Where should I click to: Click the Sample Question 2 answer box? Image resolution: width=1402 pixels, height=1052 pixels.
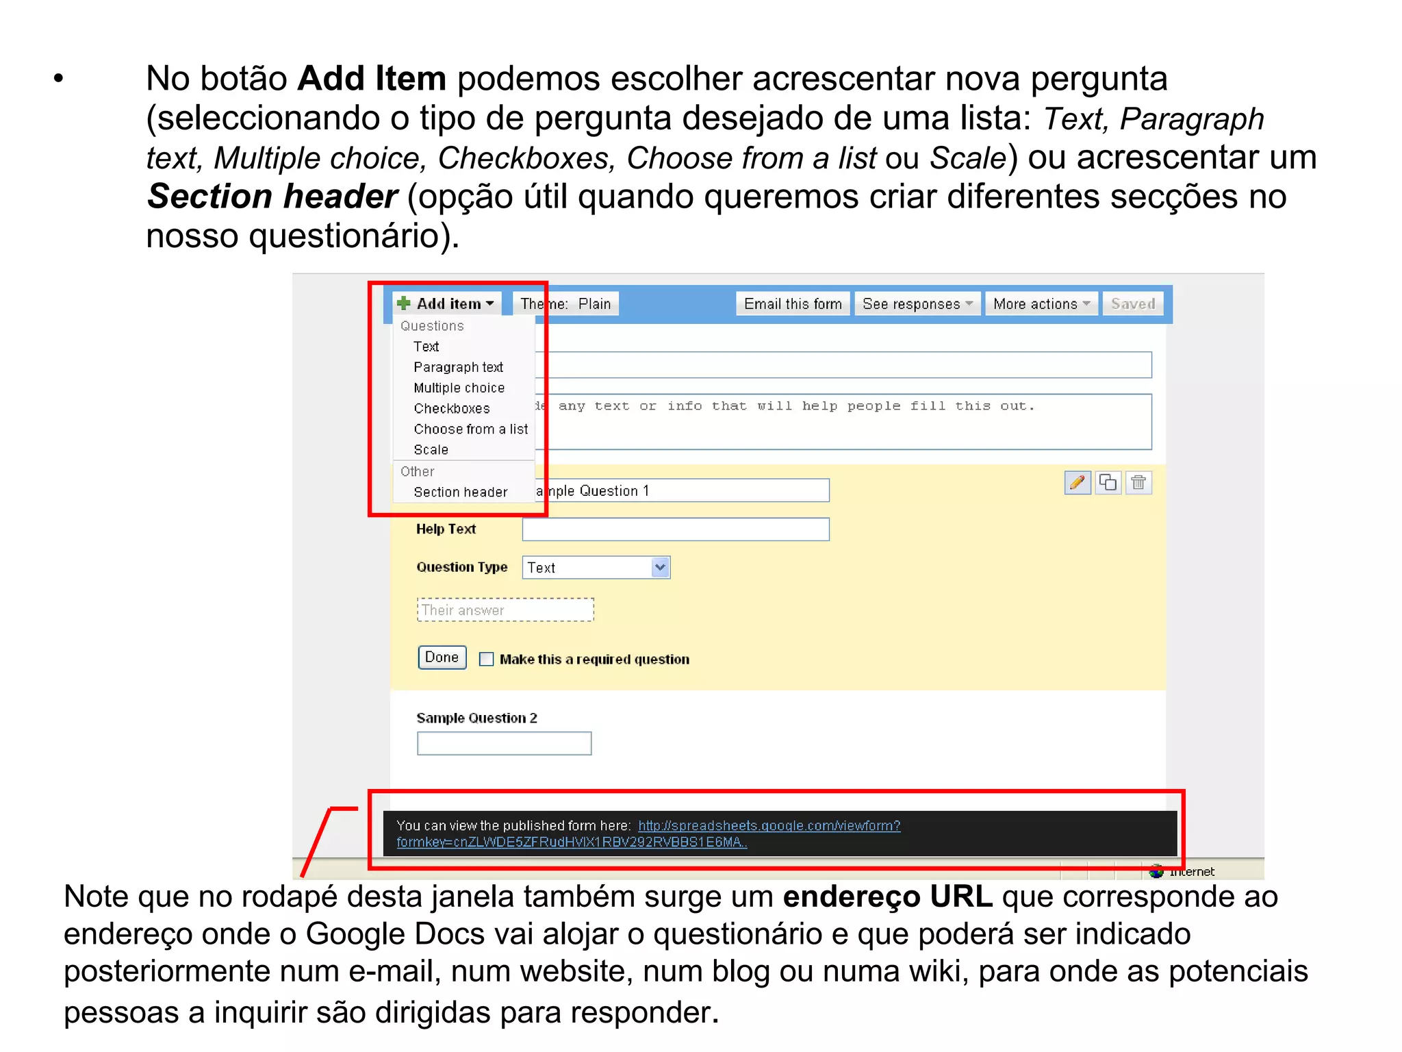pos(504,743)
